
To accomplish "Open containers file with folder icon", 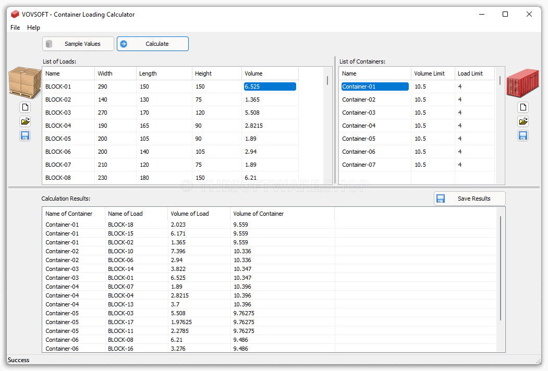I will 523,121.
